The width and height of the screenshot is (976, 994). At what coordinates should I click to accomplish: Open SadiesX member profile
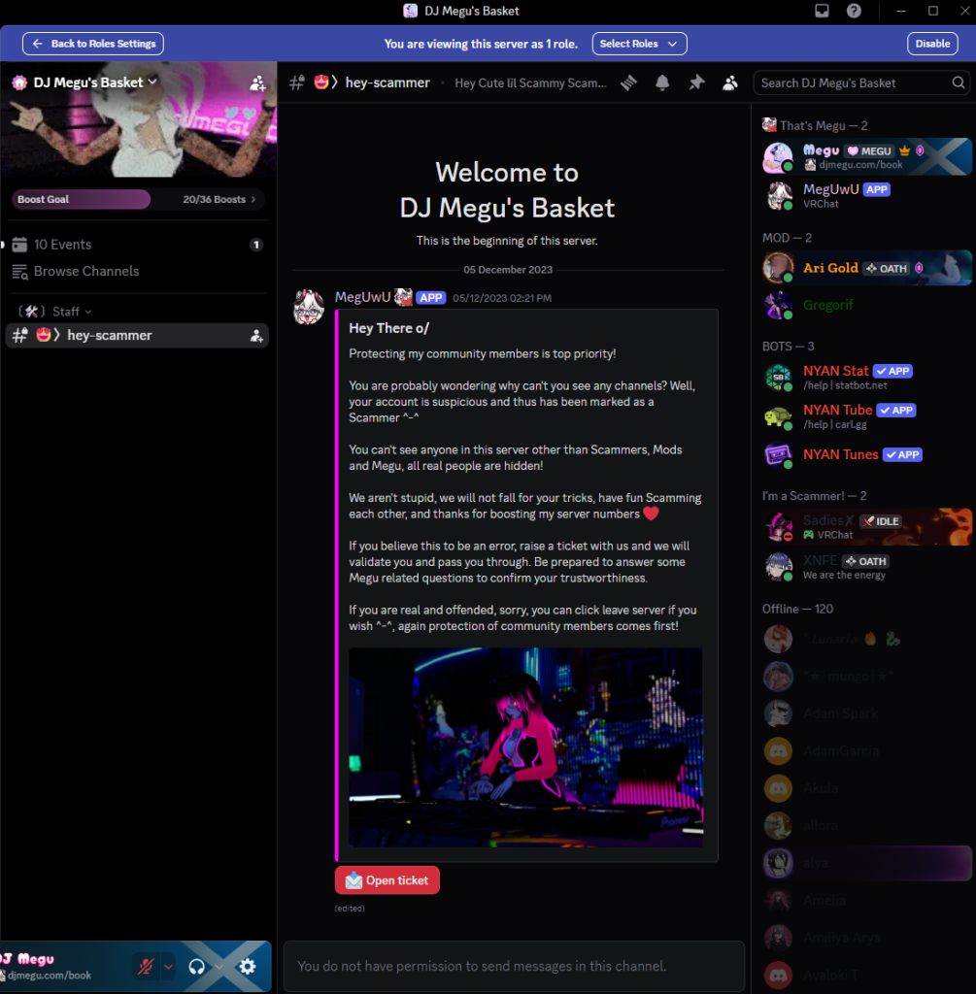point(866,527)
